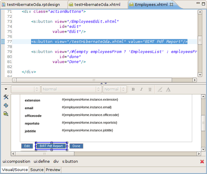This screenshot has height=174, width=207.
Task: Select ui:define in breadcrumb bar
Action: 42,161
